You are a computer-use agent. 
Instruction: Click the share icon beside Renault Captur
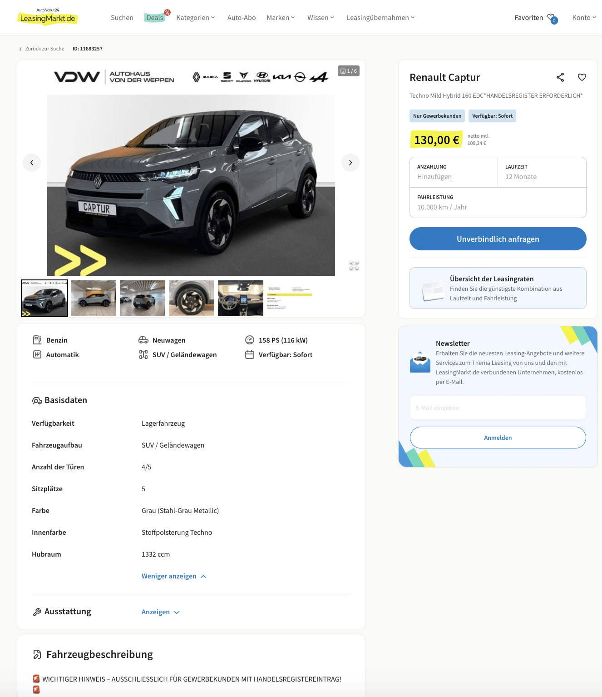(560, 77)
